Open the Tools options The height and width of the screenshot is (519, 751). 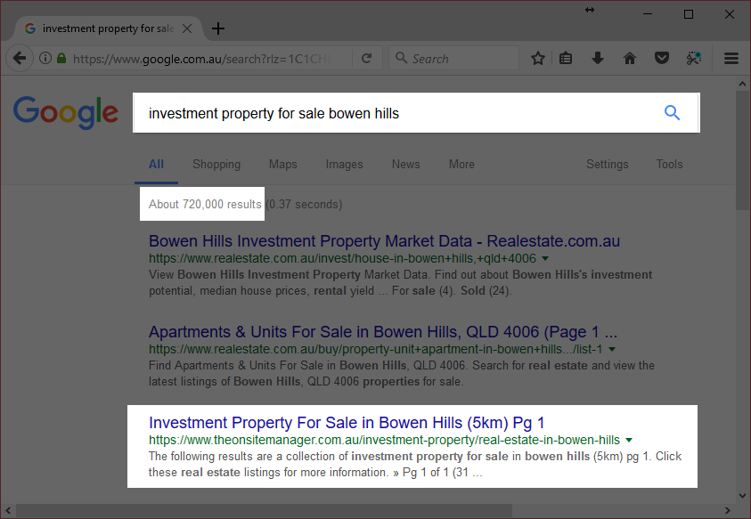click(669, 164)
